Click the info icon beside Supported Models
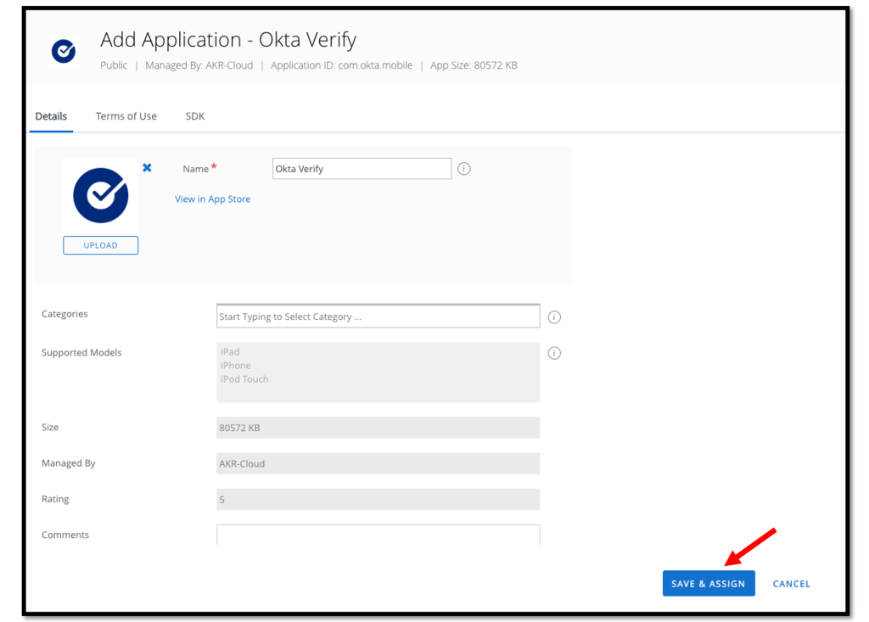Screen dimensions: 869x622 click(x=554, y=353)
